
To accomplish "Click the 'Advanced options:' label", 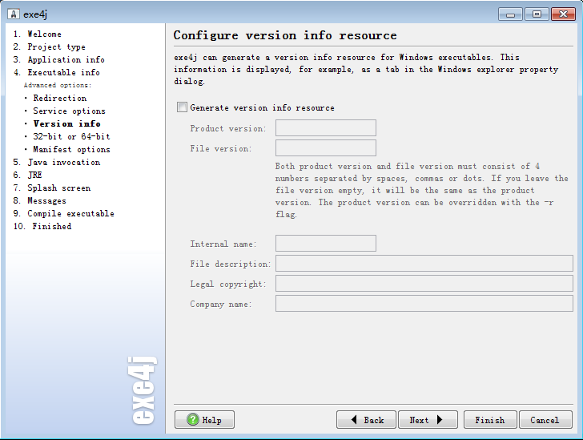I will pos(58,85).
